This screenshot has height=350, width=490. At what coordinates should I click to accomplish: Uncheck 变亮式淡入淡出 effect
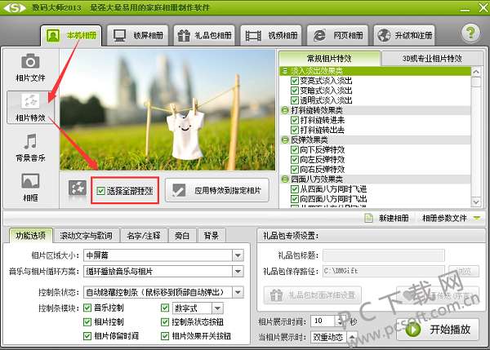(x=294, y=81)
